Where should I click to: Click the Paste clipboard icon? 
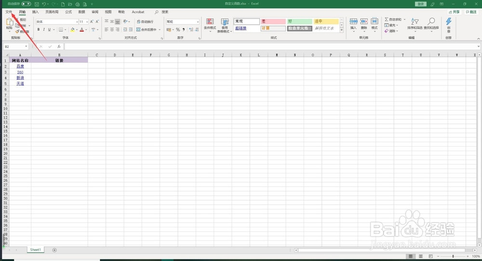[x=10, y=22]
